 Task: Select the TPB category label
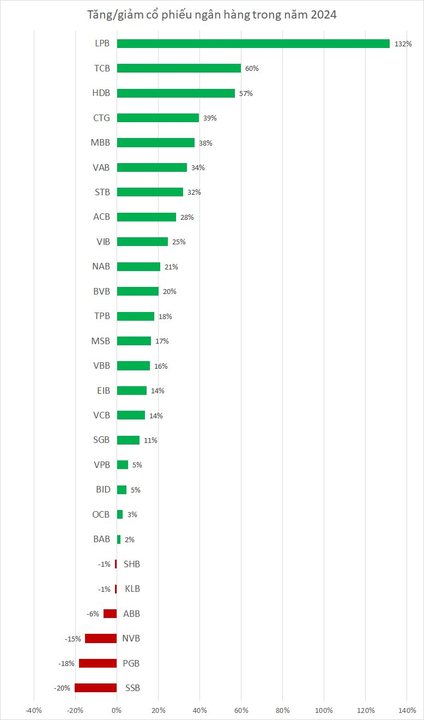[x=101, y=316]
